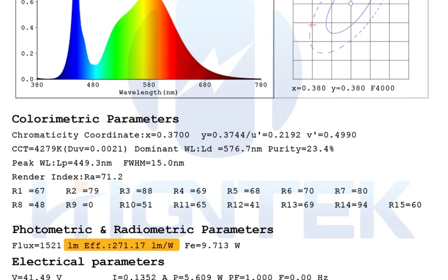Select Dominant WL:Ld =576.7nm text
Screen dimensions: 448x280
(x=198, y=149)
